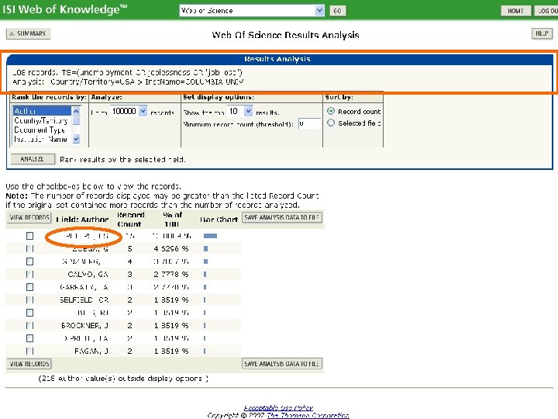Image resolution: width=558 pixels, height=419 pixels.
Task: Check the box for the author with 4 records
Action: pos(30,261)
